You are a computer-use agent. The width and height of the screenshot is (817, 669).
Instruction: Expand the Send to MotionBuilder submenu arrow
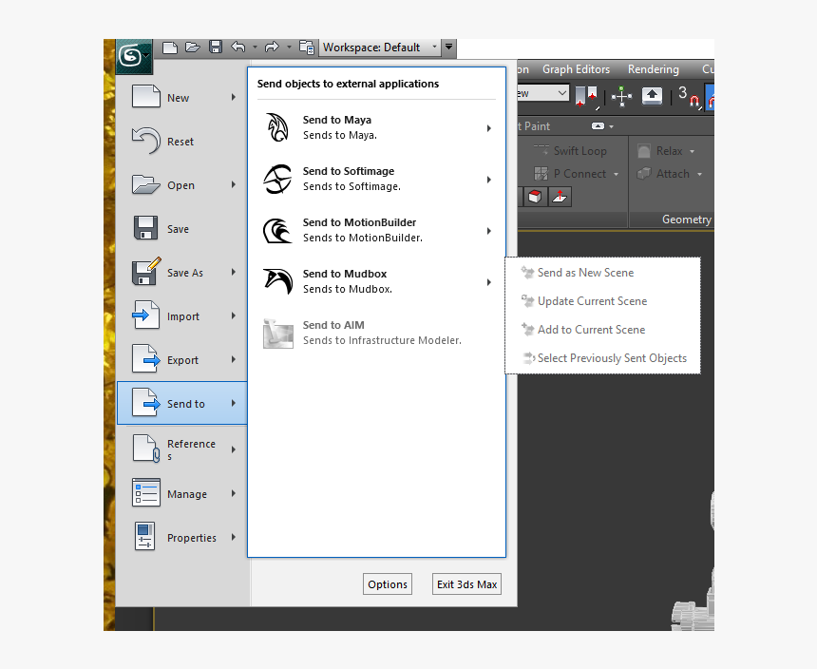click(488, 231)
